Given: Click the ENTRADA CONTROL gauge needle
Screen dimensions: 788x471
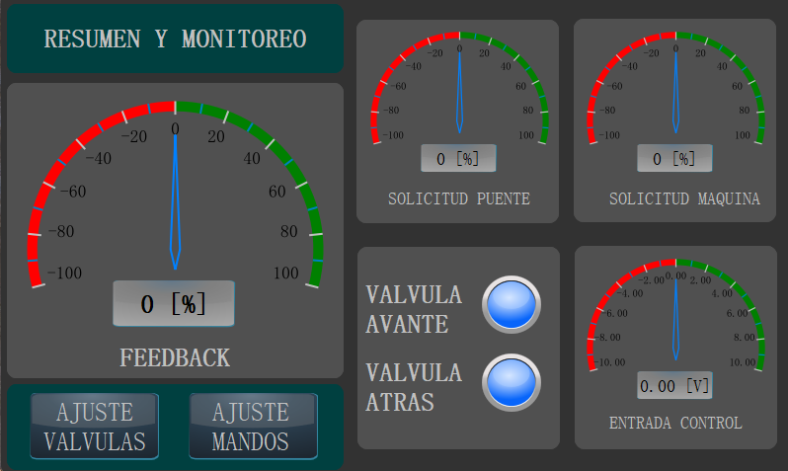Looking at the screenshot, I should click(676, 318).
